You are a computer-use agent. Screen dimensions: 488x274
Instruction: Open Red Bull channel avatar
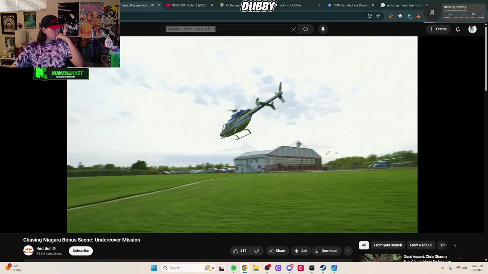28,250
